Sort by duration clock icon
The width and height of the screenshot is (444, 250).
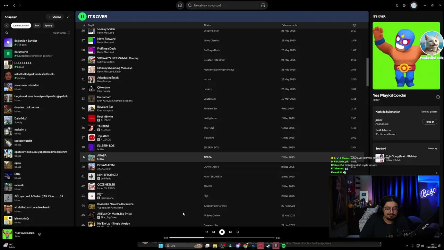point(354,25)
